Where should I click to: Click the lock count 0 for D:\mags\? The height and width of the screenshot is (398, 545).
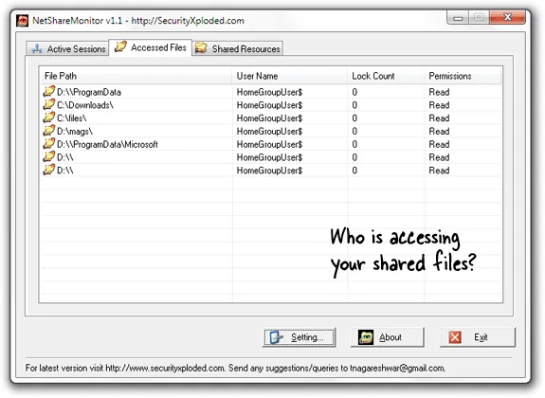point(354,132)
